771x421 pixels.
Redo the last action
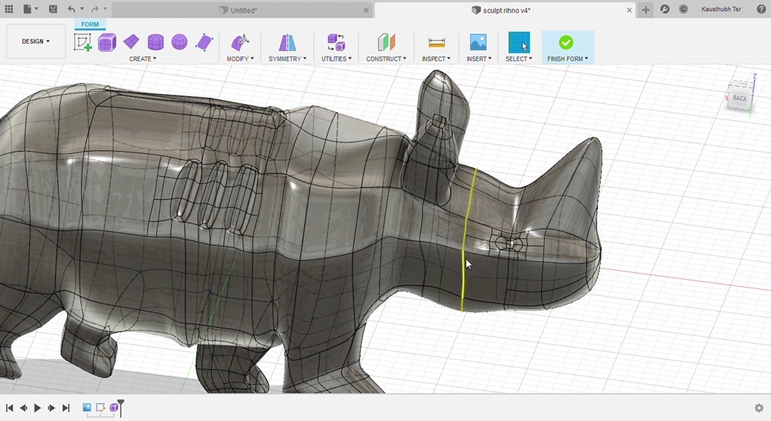click(95, 9)
